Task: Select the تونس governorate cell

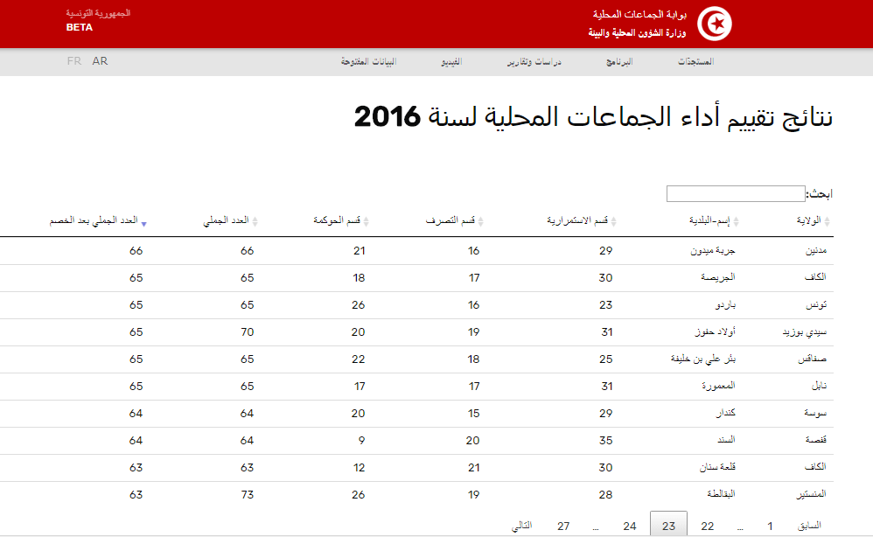Action: tap(817, 305)
